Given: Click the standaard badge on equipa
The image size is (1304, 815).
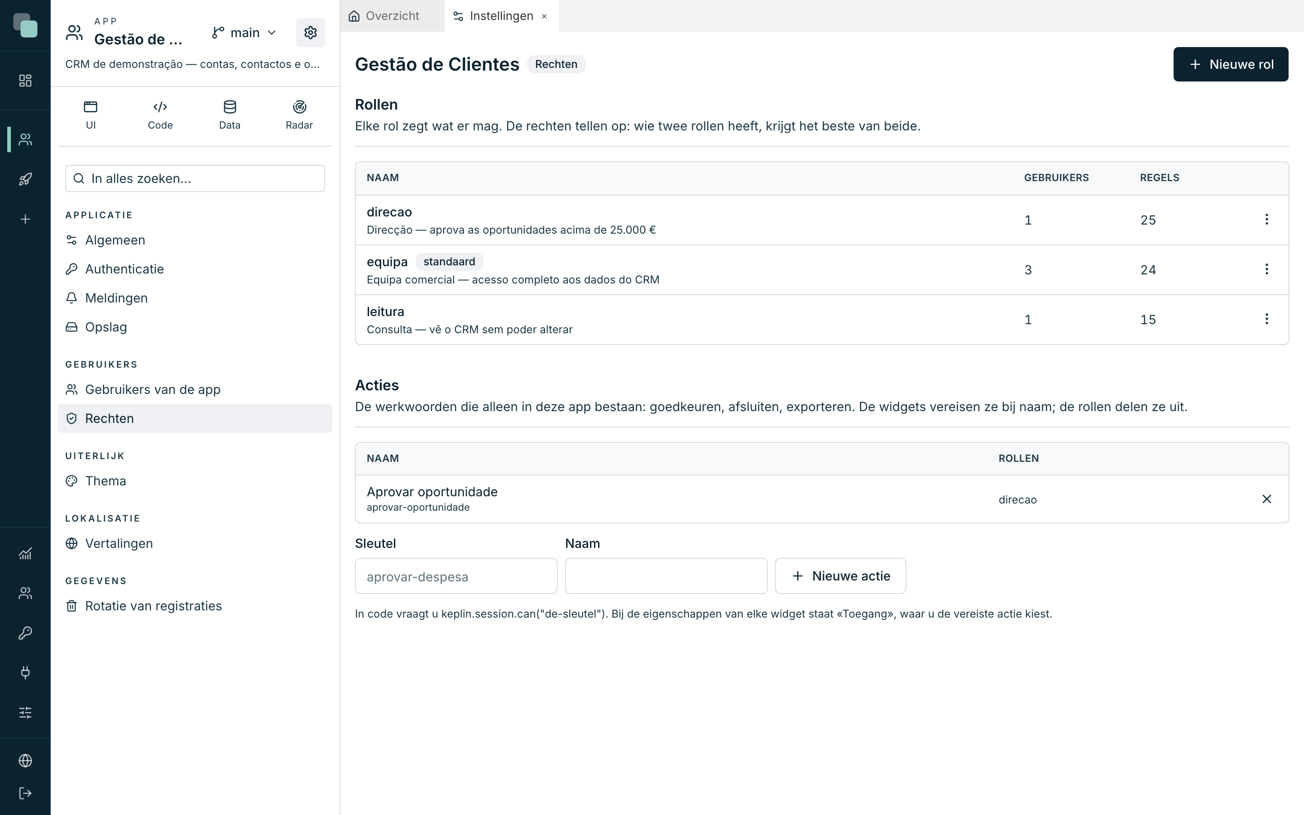Looking at the screenshot, I should pyautogui.click(x=450, y=262).
